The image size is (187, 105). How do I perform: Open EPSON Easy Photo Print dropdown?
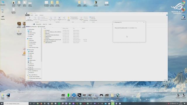(37, 27)
